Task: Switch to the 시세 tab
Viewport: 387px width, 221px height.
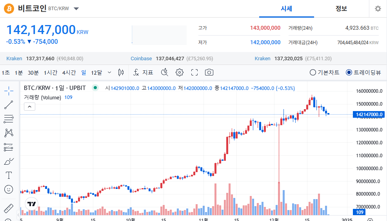Action: click(x=287, y=9)
